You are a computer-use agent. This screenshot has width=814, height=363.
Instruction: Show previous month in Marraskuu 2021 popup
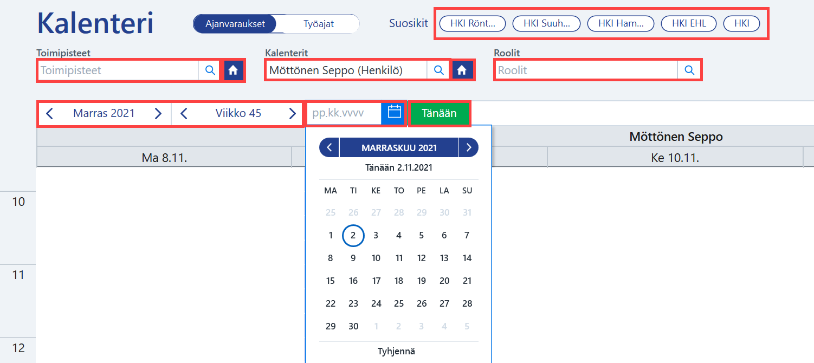(329, 147)
